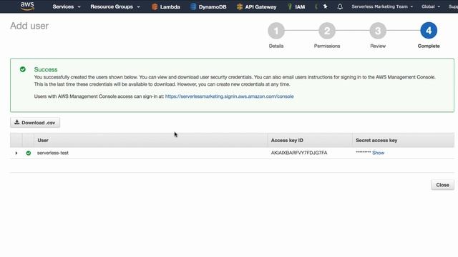Screen dimensions: 458x257
Task: Open Serverless Marketing Team account menu
Action: tap(382, 6)
